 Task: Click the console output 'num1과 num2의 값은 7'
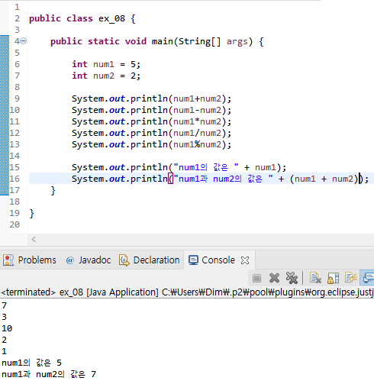49,374
